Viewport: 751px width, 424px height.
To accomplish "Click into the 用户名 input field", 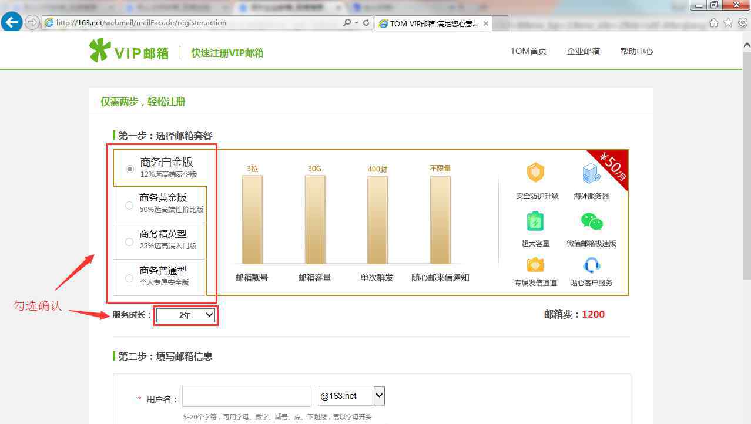I will 247,396.
